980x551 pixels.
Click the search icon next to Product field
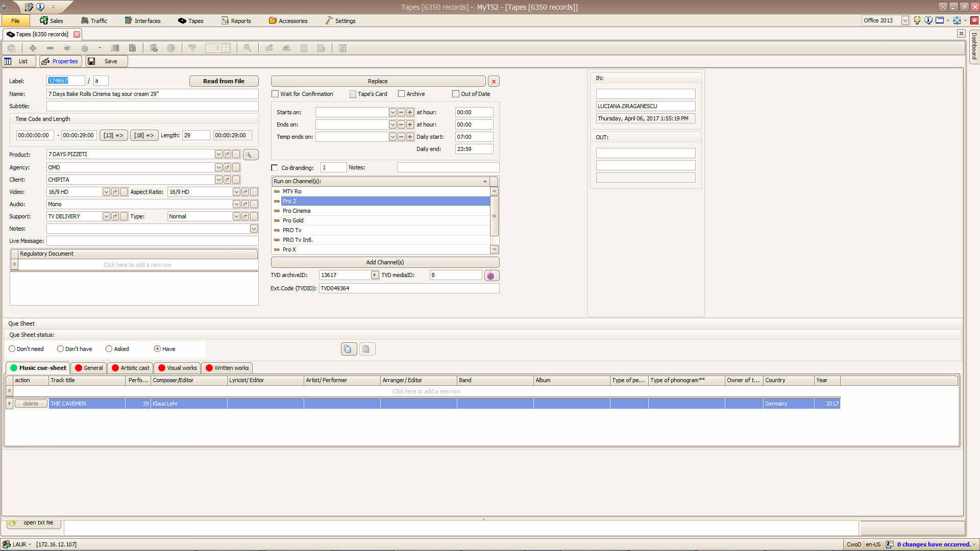coord(250,155)
